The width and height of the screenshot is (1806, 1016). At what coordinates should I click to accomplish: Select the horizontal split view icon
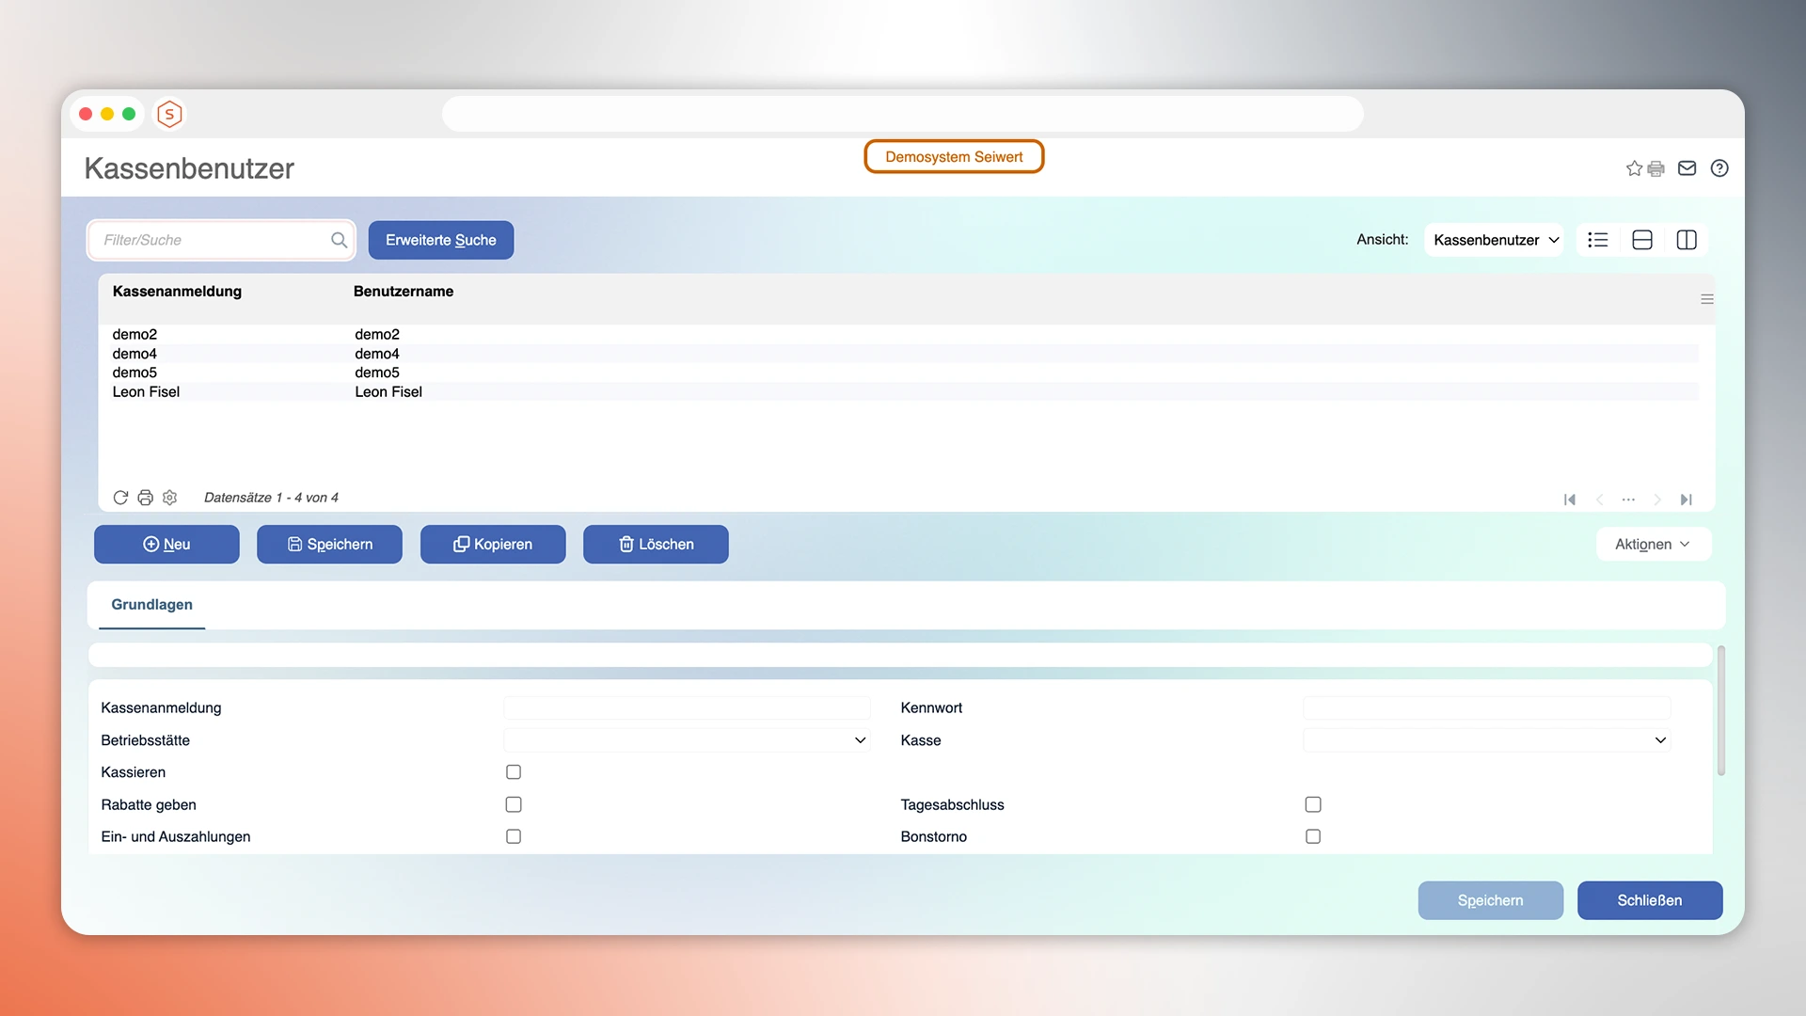tap(1641, 240)
